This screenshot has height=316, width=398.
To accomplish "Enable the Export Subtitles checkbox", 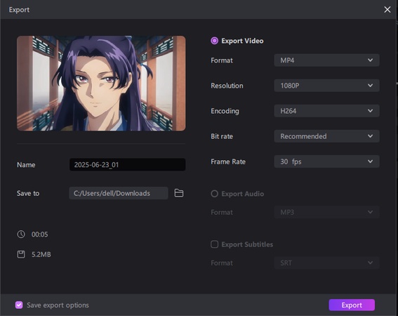I will pyautogui.click(x=214, y=244).
